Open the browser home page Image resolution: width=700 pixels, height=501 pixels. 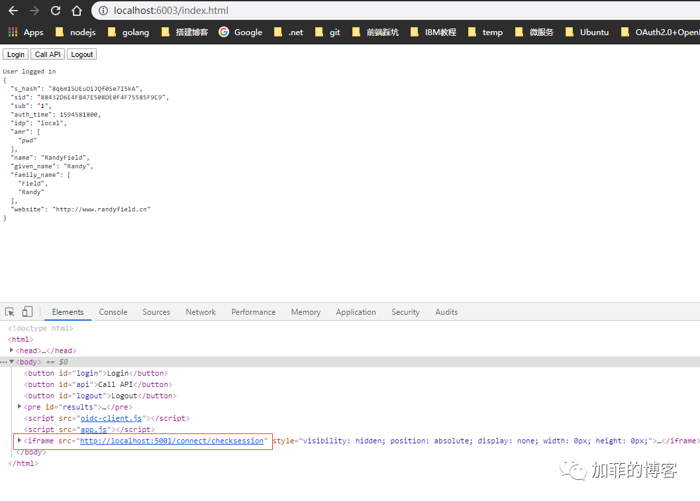click(77, 11)
